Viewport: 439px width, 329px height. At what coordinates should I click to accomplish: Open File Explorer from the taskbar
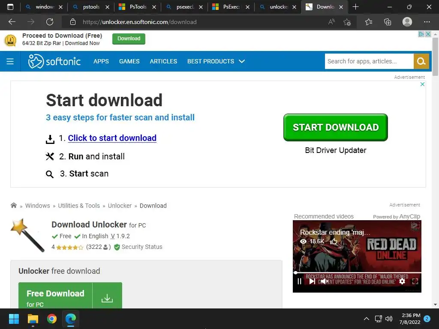[x=33, y=319]
